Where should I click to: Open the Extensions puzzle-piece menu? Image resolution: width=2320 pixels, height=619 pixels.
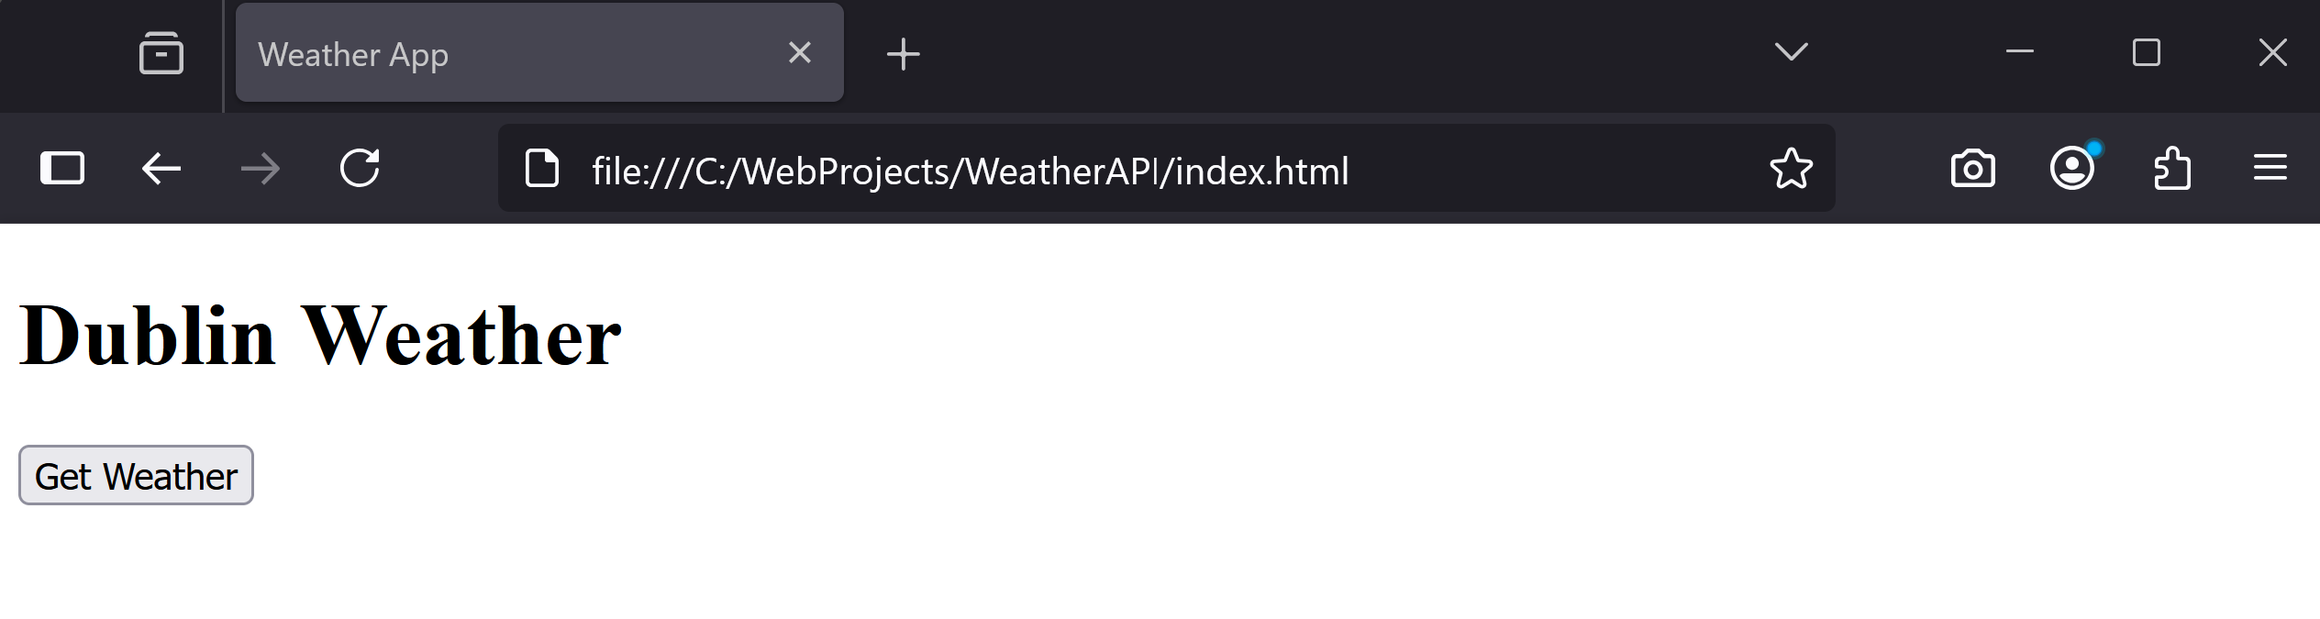[2171, 169]
